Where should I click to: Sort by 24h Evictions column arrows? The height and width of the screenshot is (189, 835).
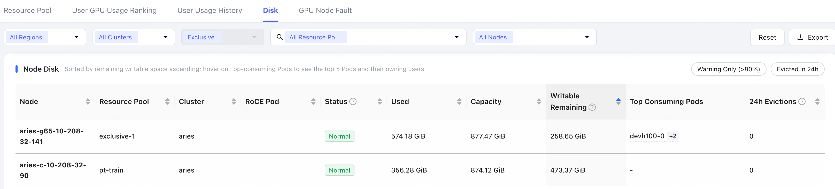[x=817, y=101]
